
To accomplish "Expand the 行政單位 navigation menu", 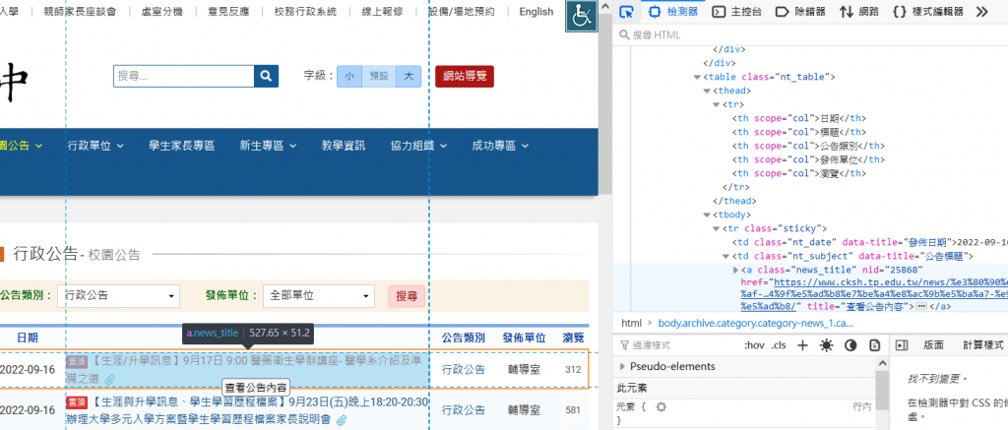I will click(x=95, y=146).
